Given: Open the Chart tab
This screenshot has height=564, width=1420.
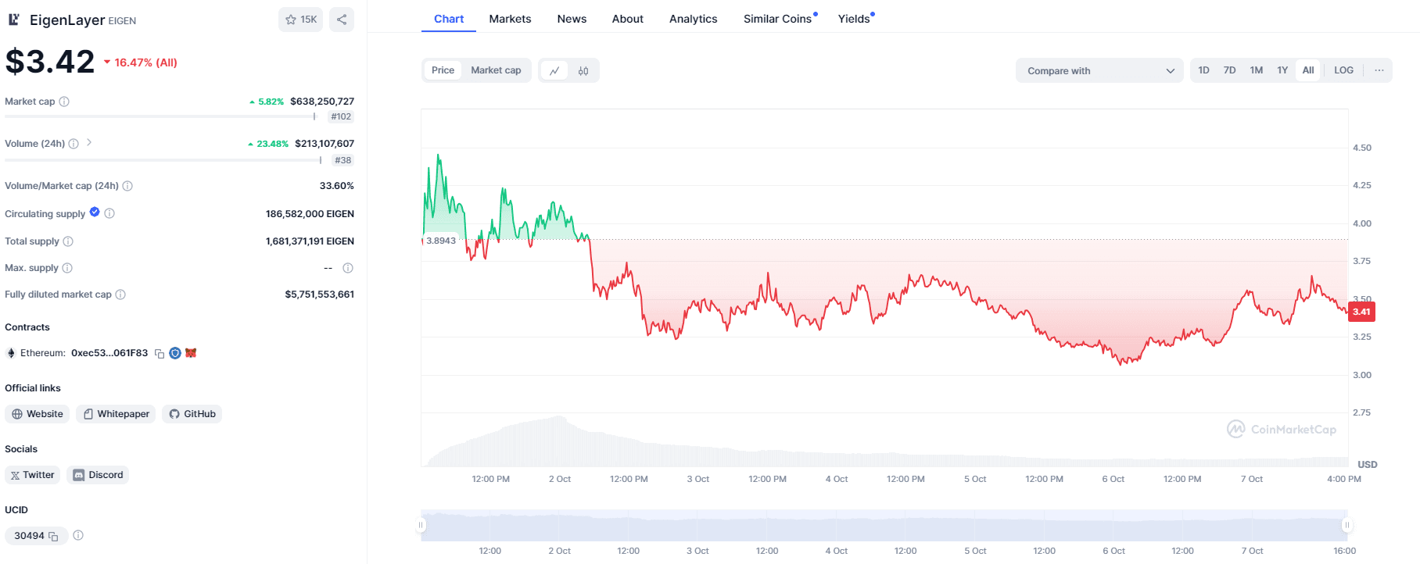Looking at the screenshot, I should (x=449, y=19).
